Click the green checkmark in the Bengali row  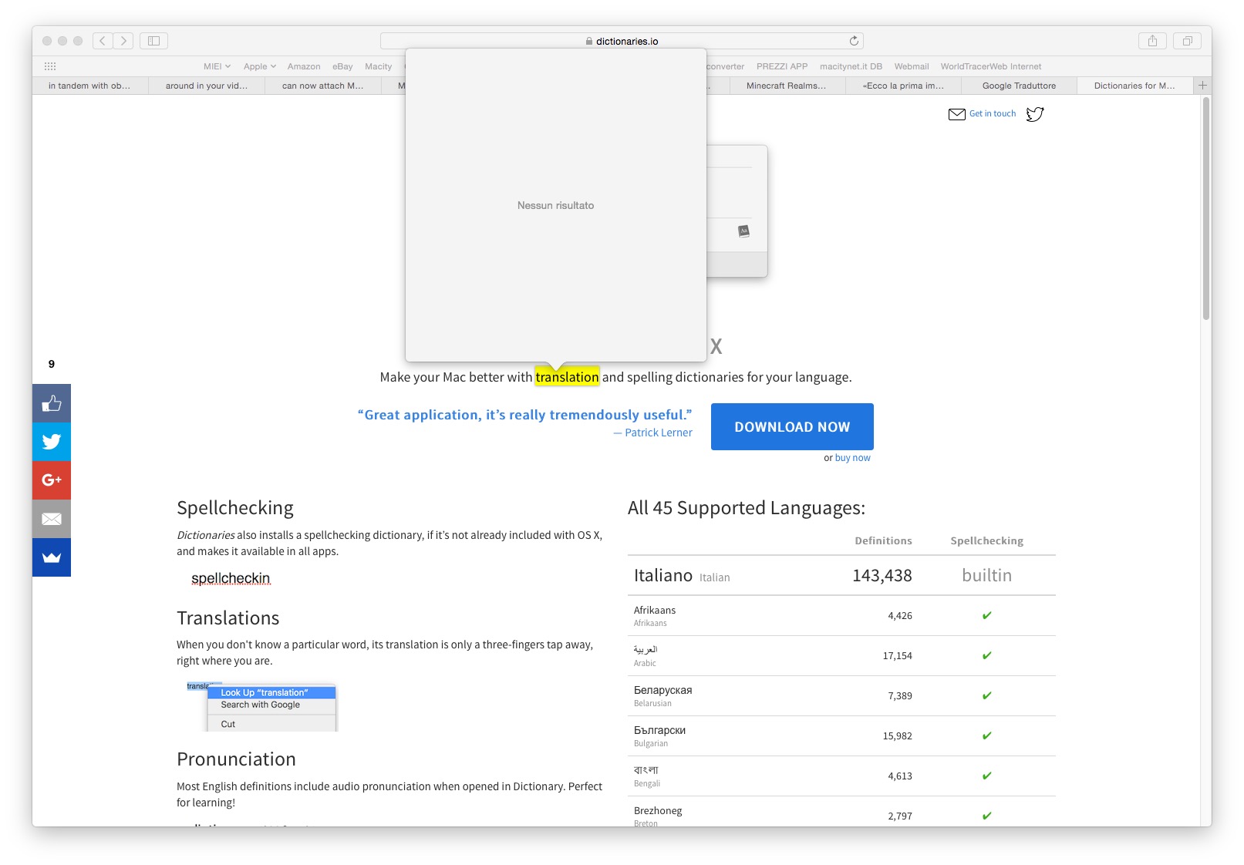tap(986, 776)
